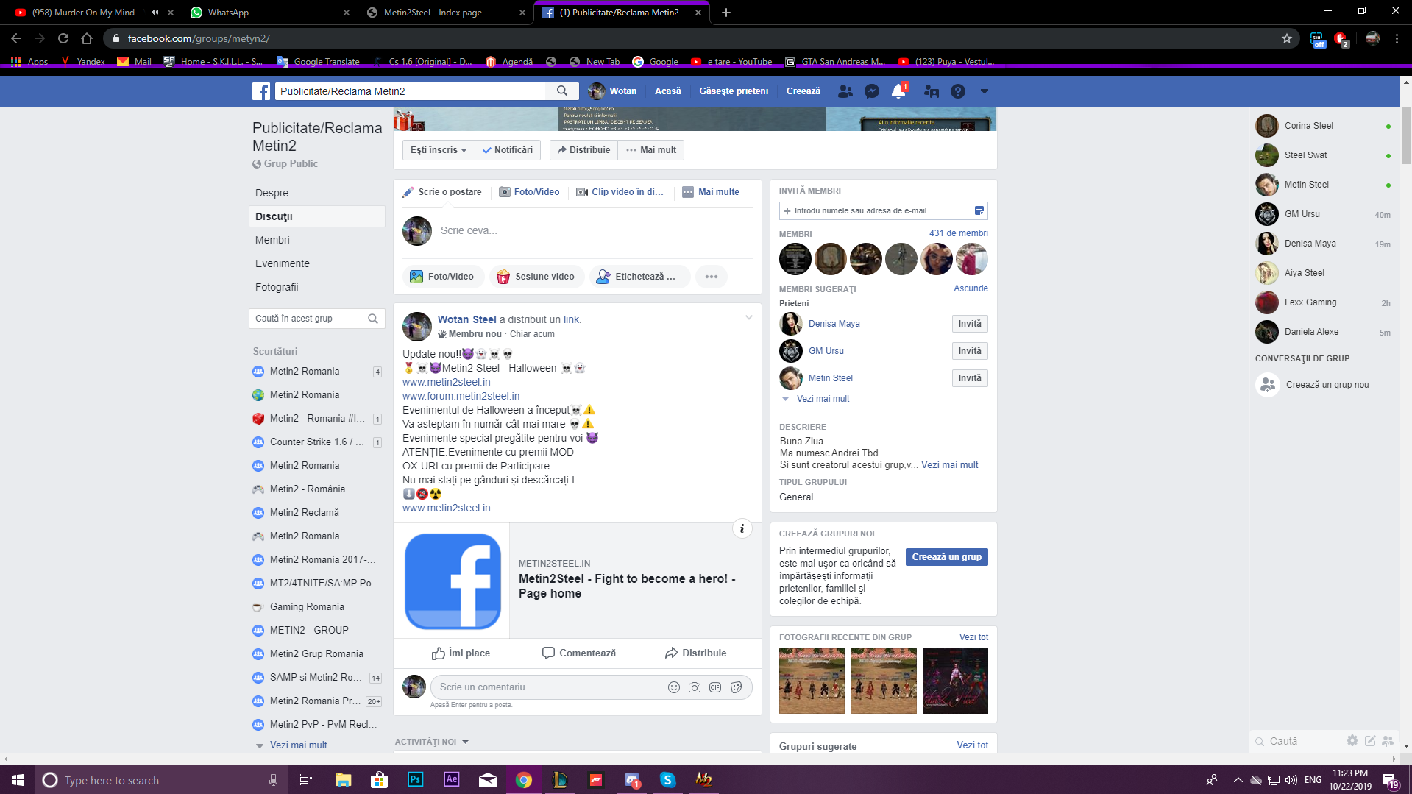Image resolution: width=1412 pixels, height=794 pixels.
Task: Open Mai multe composer options
Action: (x=711, y=192)
